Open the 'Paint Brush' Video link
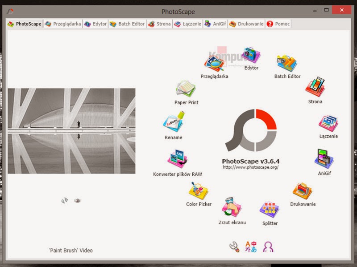Viewport: 357px width, 267px height. tap(71, 251)
